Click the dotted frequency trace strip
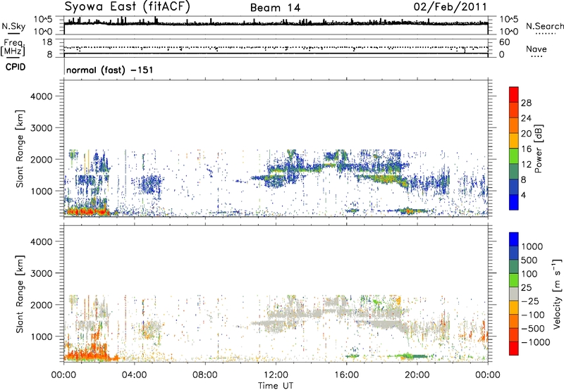564x390 pixels. [276, 48]
